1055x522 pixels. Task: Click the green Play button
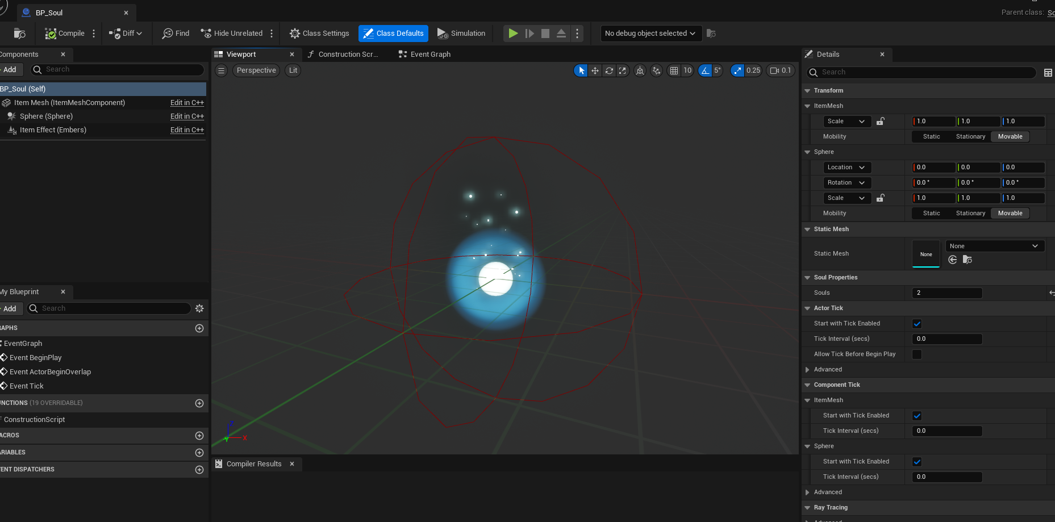point(513,34)
